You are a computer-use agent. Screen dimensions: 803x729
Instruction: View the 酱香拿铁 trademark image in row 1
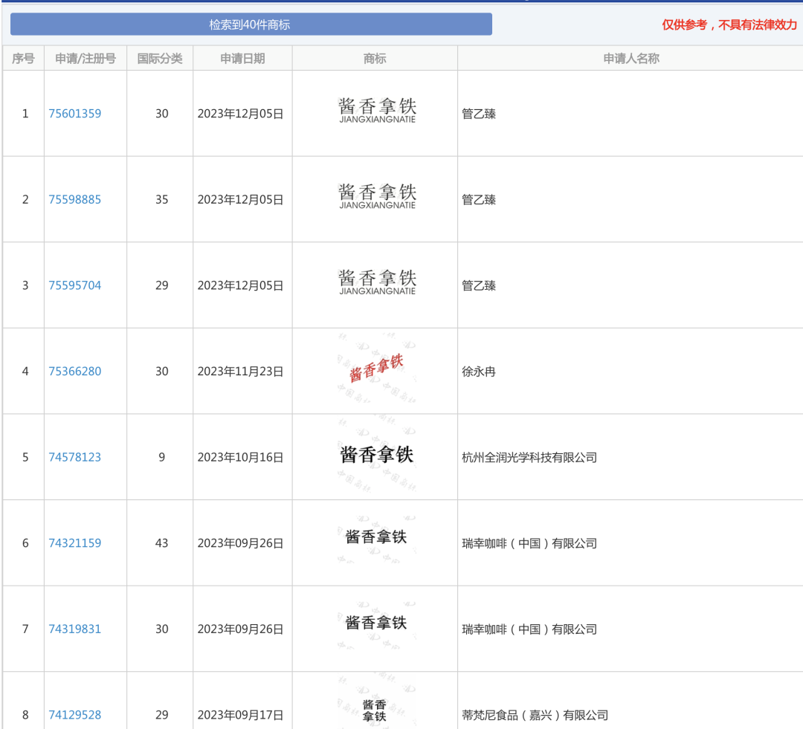tap(374, 110)
